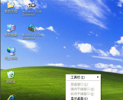Click the 我的电脑 label text
Screen dimensions: 123x100
(11, 35)
